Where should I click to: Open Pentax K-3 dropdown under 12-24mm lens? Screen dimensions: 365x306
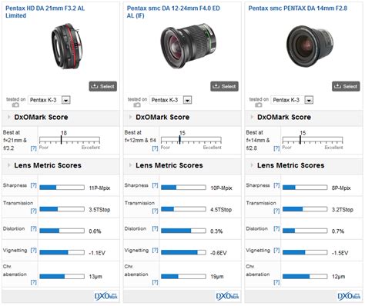click(187, 100)
